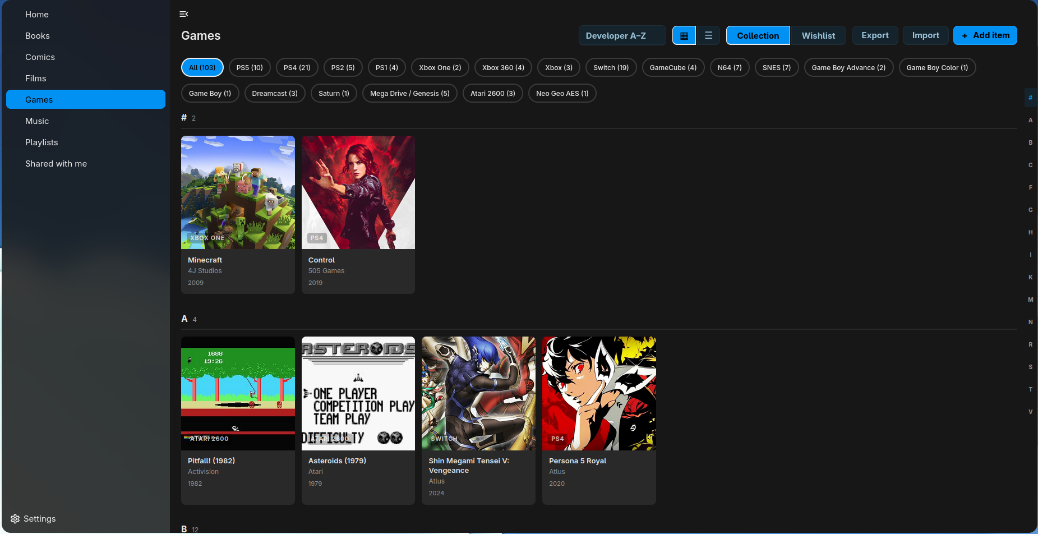
Task: Filter by Mega Drive / Genesis (5)
Action: click(x=410, y=93)
